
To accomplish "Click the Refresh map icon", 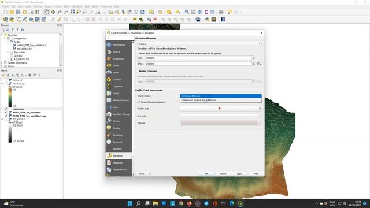I will (x=142, y=12).
